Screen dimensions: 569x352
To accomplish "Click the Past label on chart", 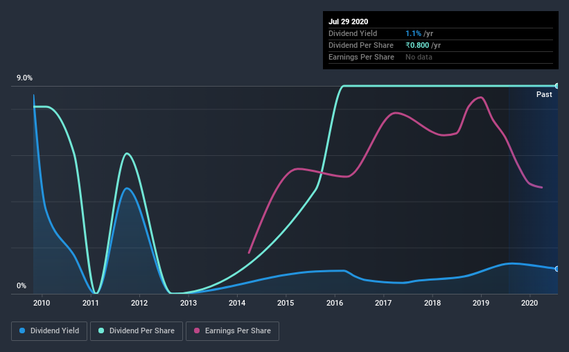I will coord(544,94).
